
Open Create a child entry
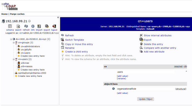pos(76,52)
